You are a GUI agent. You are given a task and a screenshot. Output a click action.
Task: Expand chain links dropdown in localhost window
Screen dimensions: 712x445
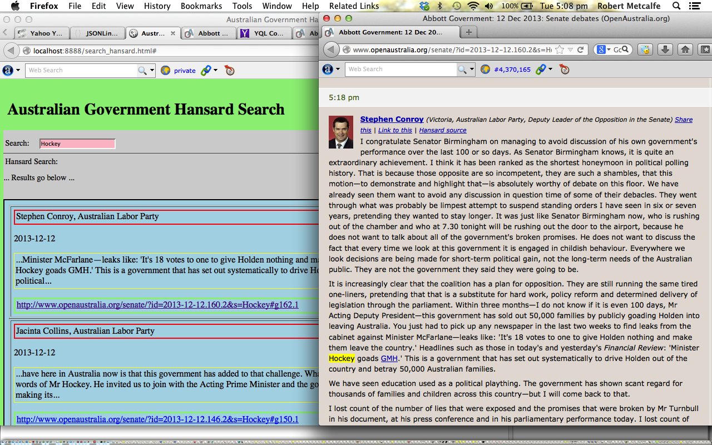[215, 71]
